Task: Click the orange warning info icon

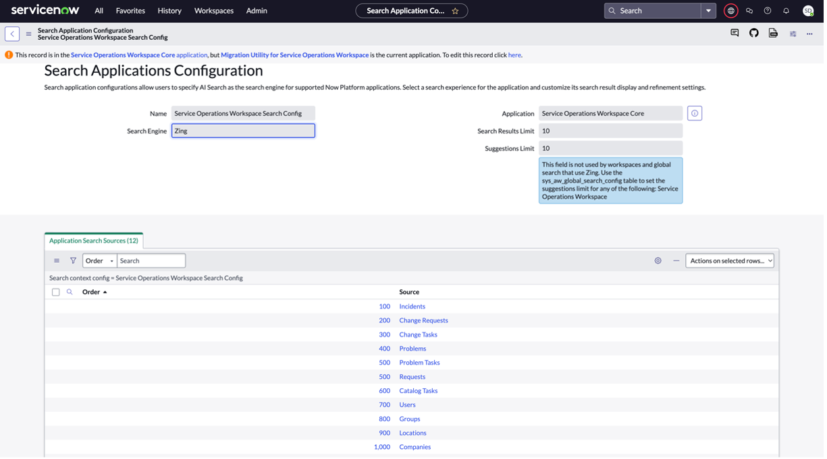Action: tap(9, 55)
